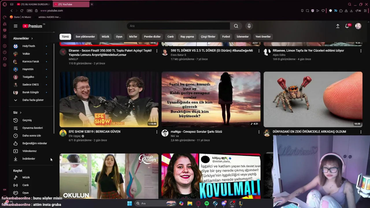Screen dimensions: 370x208
Task: Click the YouTube Ara search field
Action: 178,26
